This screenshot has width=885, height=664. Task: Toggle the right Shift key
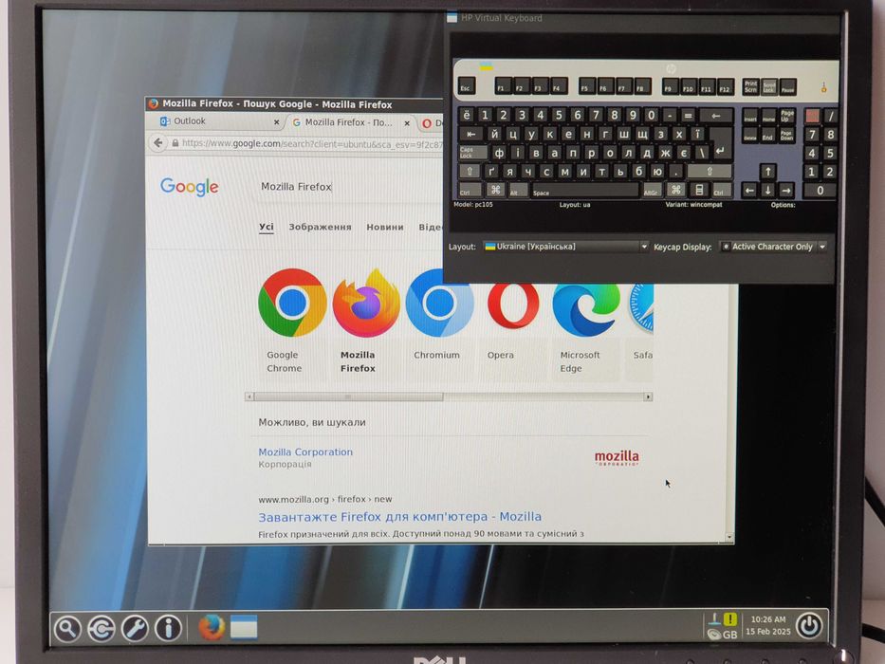(x=710, y=171)
